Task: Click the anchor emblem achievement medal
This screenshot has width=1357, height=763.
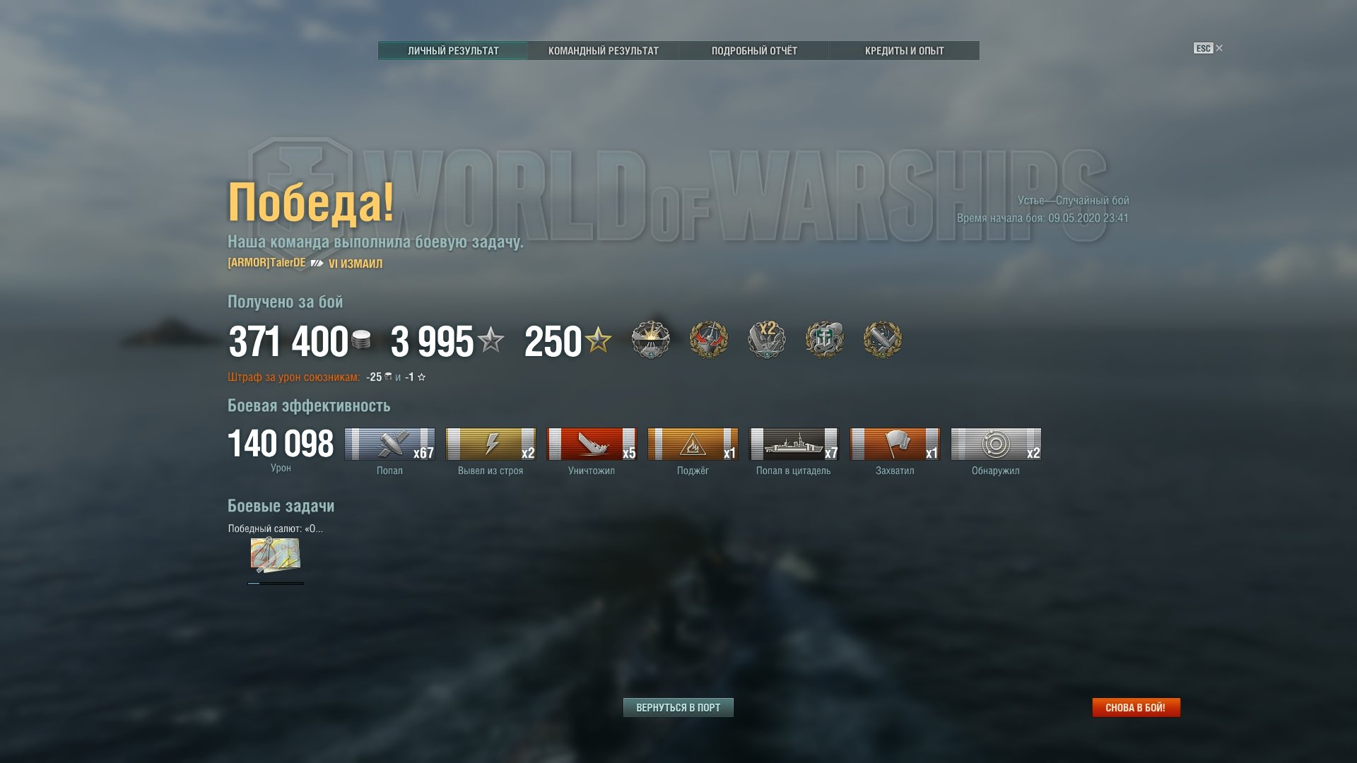Action: point(825,340)
